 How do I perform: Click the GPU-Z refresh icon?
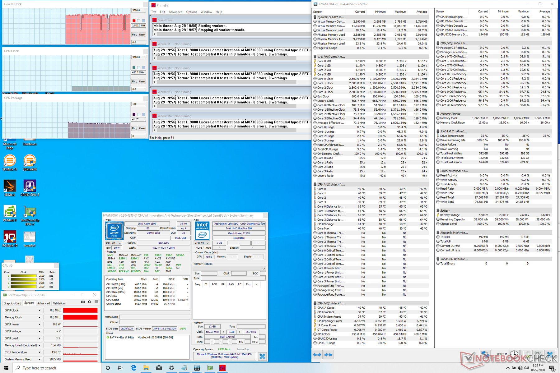coord(90,302)
